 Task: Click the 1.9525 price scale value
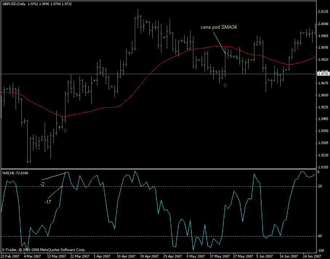coord(323,107)
